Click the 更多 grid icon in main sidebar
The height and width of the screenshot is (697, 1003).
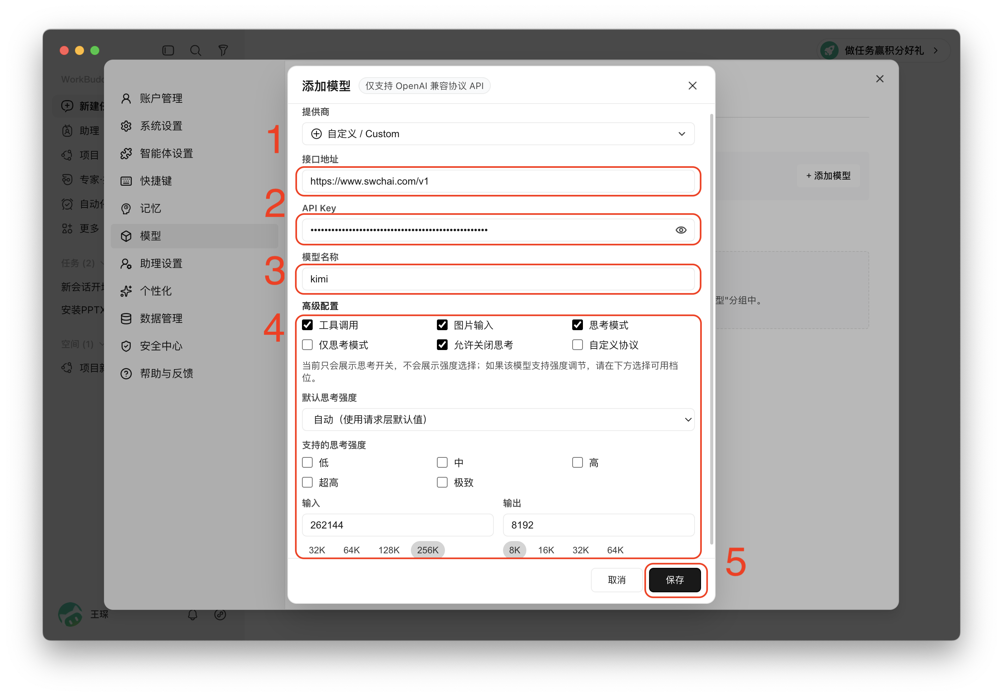[67, 228]
